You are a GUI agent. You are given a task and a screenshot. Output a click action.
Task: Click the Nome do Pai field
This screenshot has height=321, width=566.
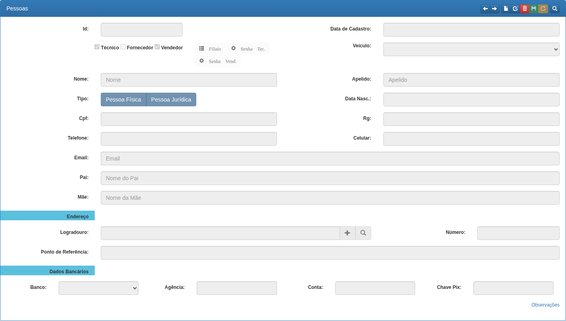pyautogui.click(x=330, y=178)
